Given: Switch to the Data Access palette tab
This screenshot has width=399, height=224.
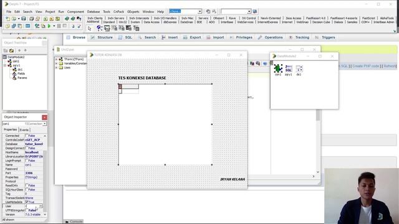Looking at the screenshot, I should click(151, 22).
